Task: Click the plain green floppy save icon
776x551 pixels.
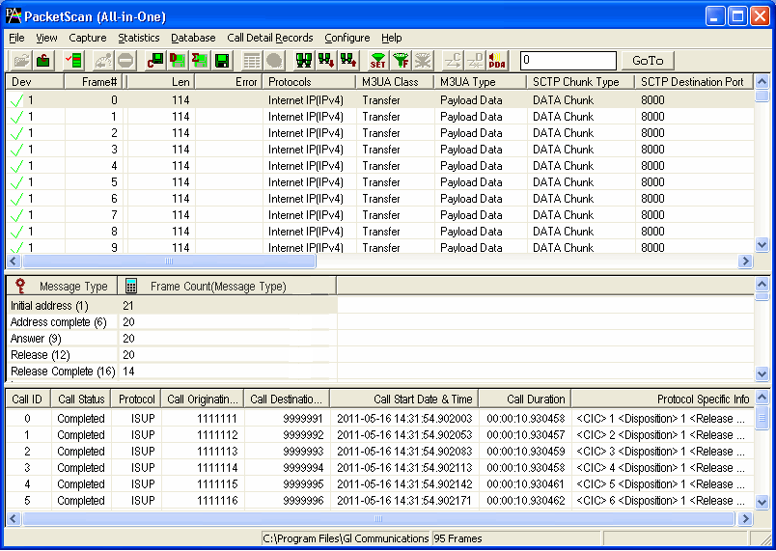Action: tap(222, 61)
